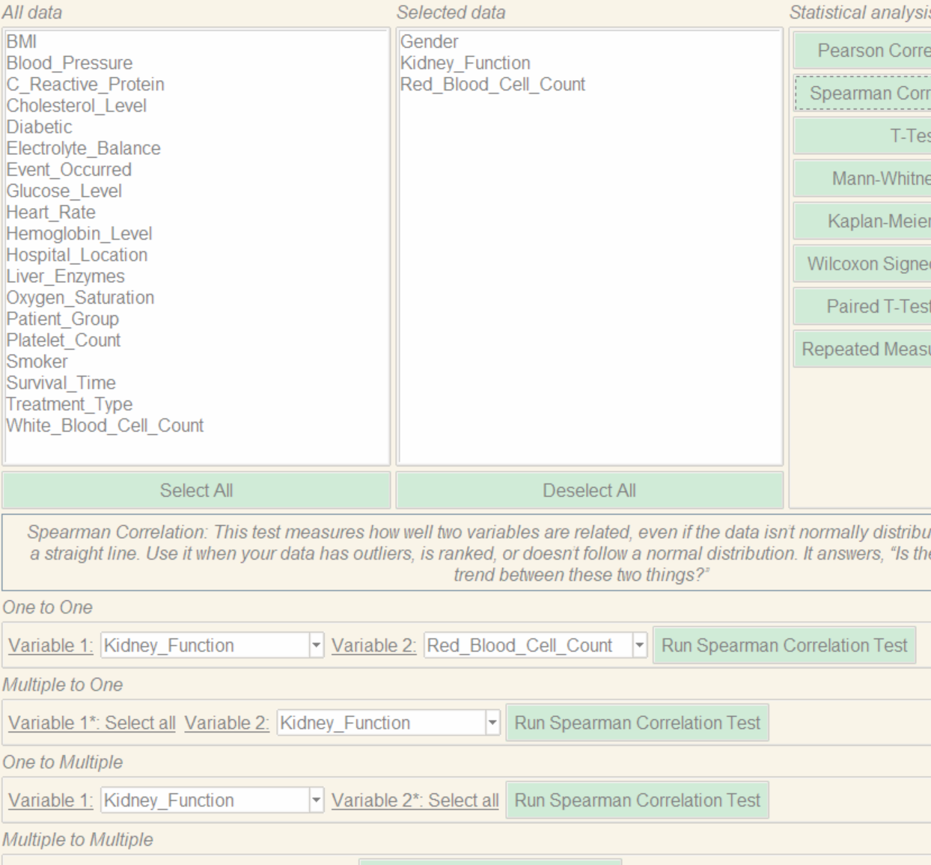
Task: Select Cholesterol_Level in the All data list
Action: click(76, 106)
